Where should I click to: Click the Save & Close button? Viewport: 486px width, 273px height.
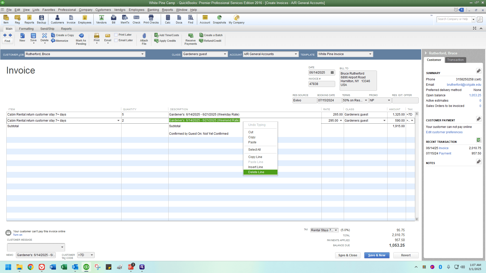(348, 255)
